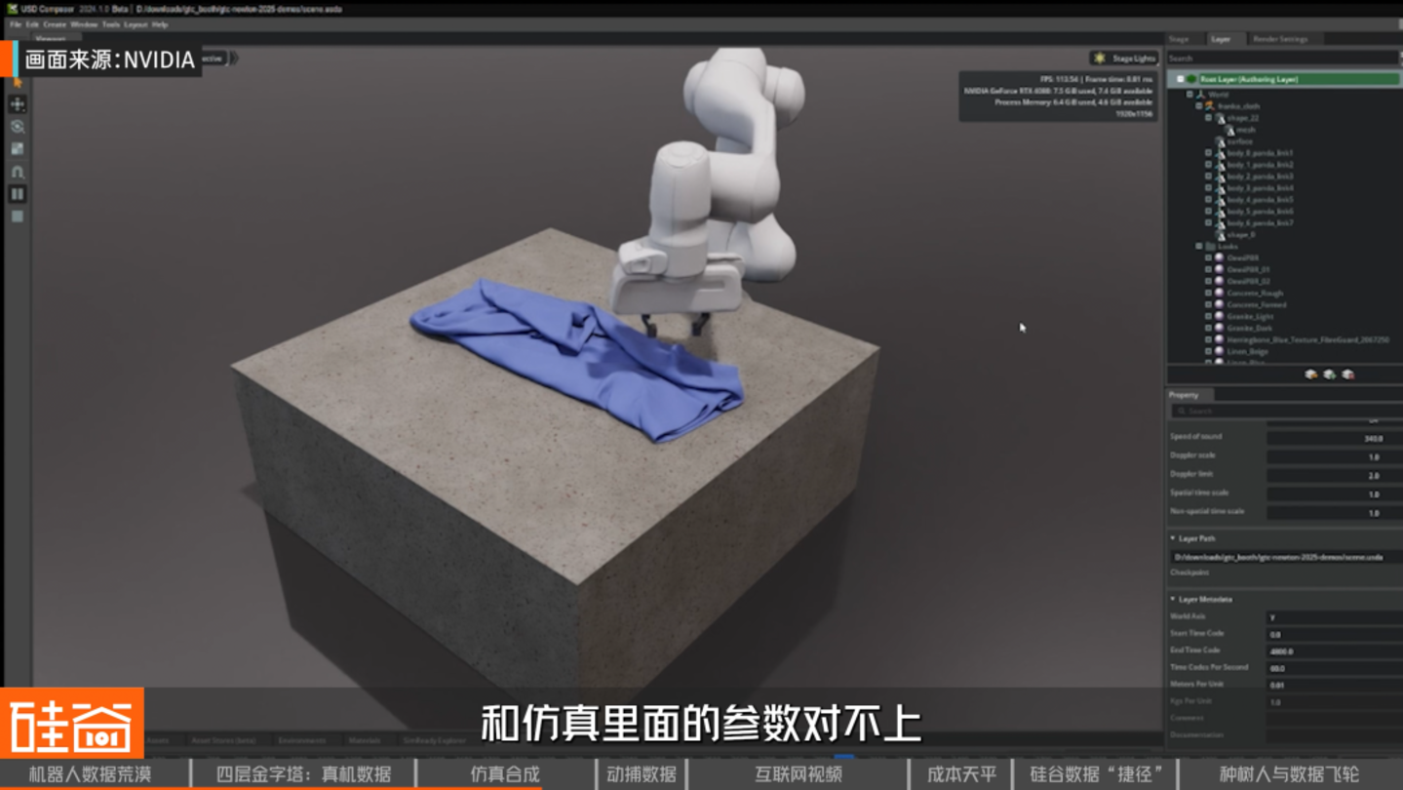
Task: Click the USD Composer logo in the title bar
Action: tap(13, 9)
